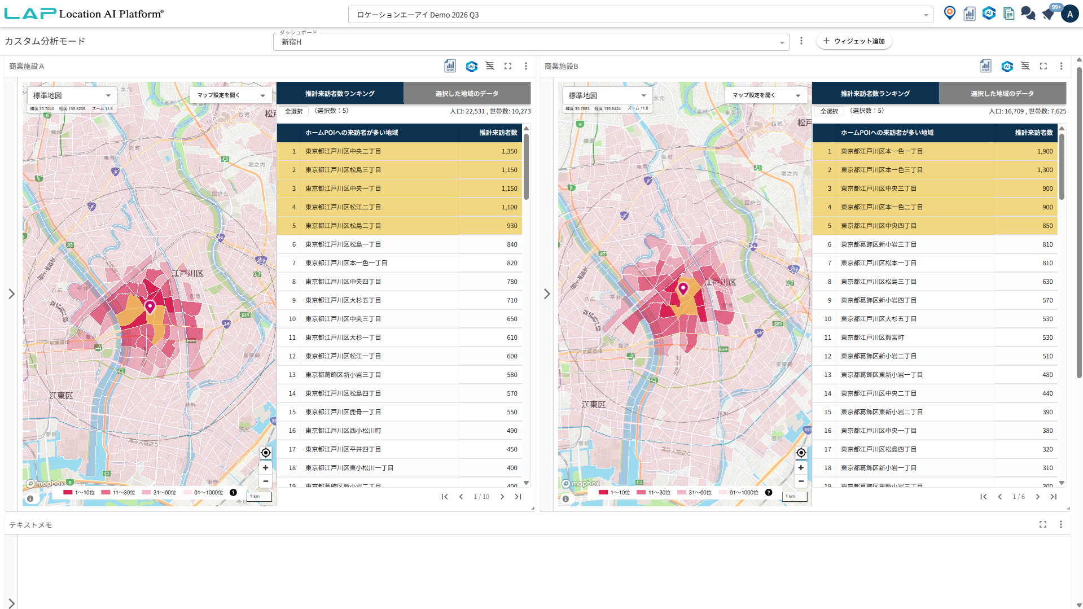Go to next page in 商業施設A ranking
Image resolution: width=1083 pixels, height=609 pixels.
point(502,497)
